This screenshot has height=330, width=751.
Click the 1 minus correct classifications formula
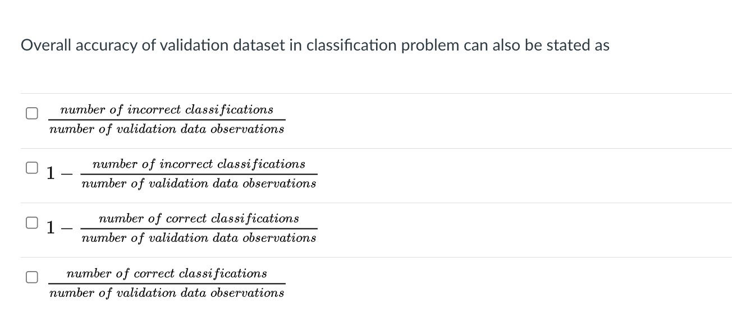[182, 228]
